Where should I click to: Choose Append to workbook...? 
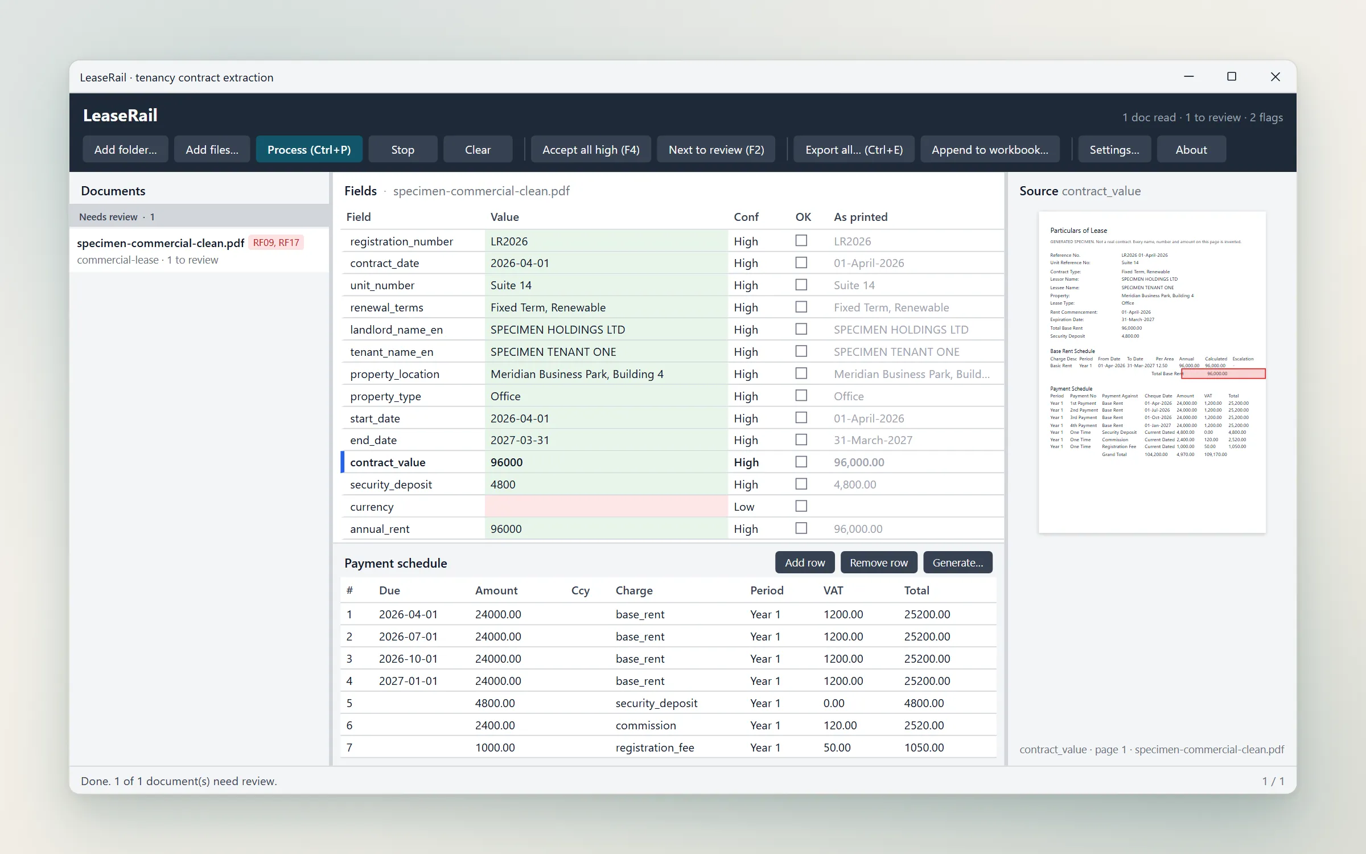[990, 149]
